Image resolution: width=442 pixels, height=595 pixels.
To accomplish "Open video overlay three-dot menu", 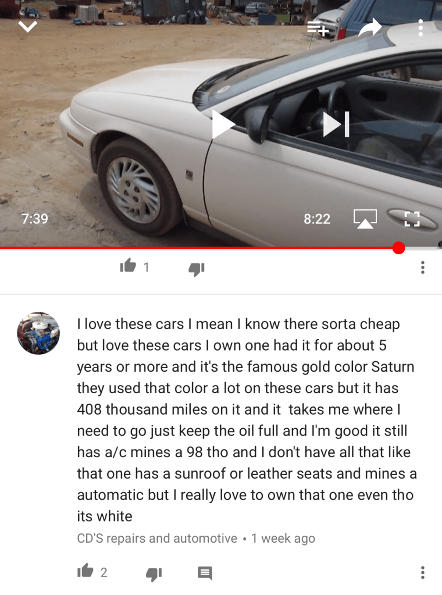I will pyautogui.click(x=420, y=28).
